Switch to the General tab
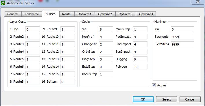The width and height of the screenshot is (205, 106). (x=13, y=14)
